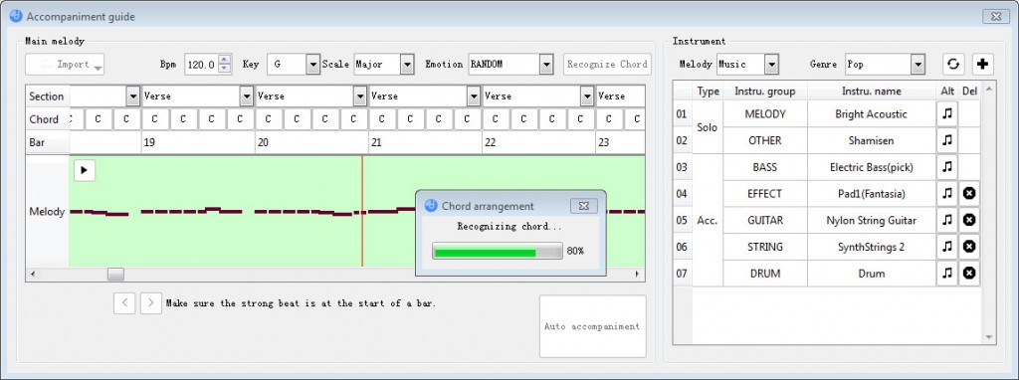Screen dimensions: 1019x380
Task: Click the Bpm value field 120.0
Action: (x=202, y=65)
